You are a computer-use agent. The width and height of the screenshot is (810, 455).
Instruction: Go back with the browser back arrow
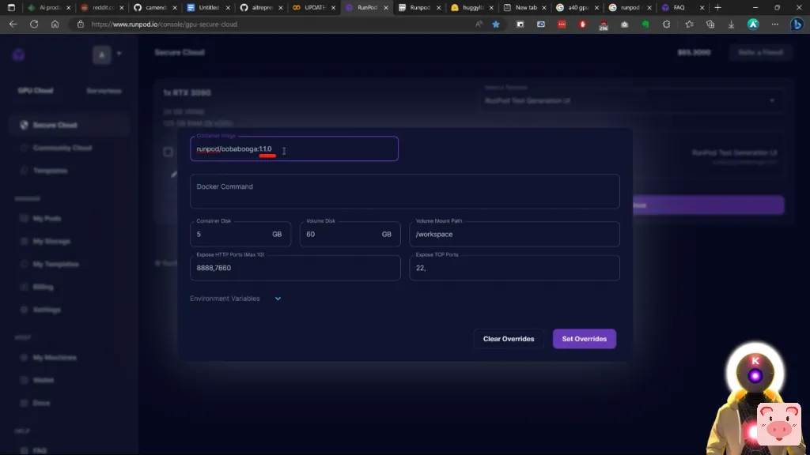[x=13, y=24]
